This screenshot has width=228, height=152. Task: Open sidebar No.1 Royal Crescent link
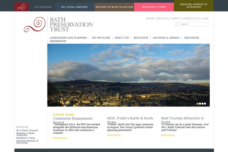coord(27,130)
